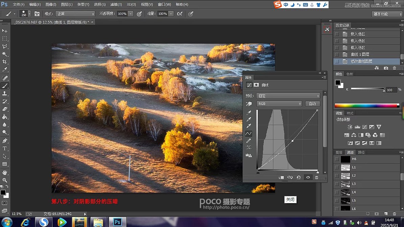
Task: Switch to the 图层 tab
Action: pyautogui.click(x=339, y=152)
